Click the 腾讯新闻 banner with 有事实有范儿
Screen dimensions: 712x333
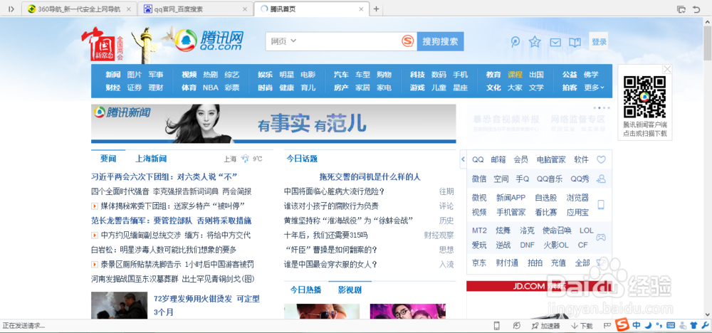(x=273, y=123)
